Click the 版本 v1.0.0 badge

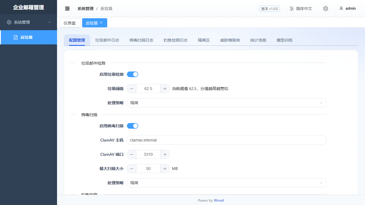tap(269, 9)
